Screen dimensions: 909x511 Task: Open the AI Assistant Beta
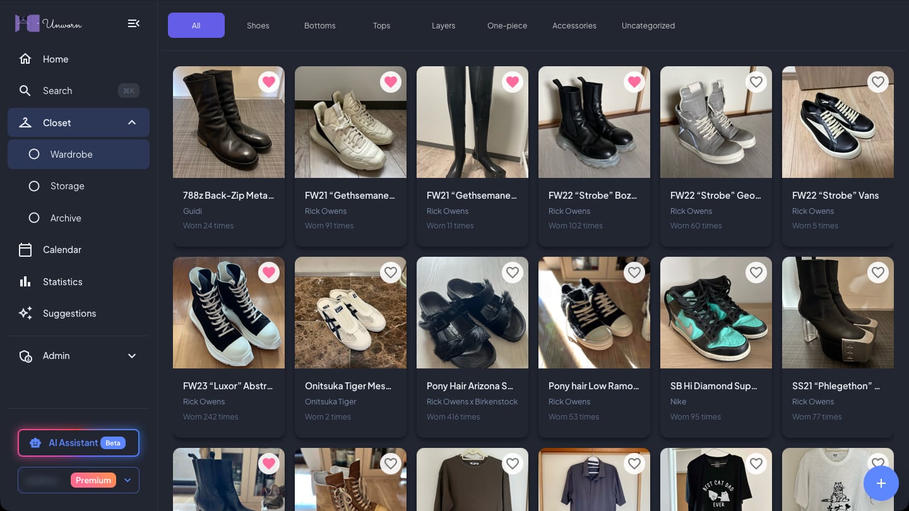(78, 443)
